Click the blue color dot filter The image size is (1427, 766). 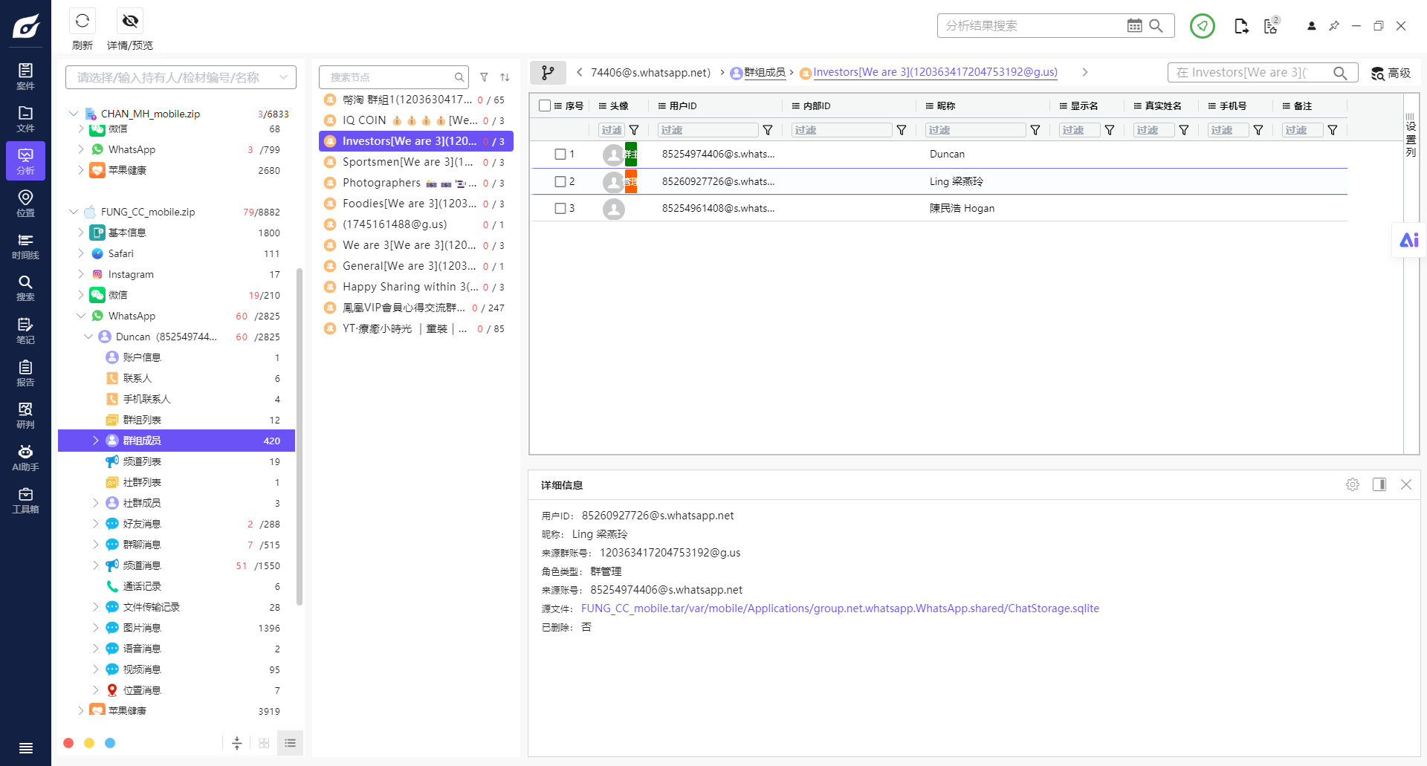click(110, 743)
